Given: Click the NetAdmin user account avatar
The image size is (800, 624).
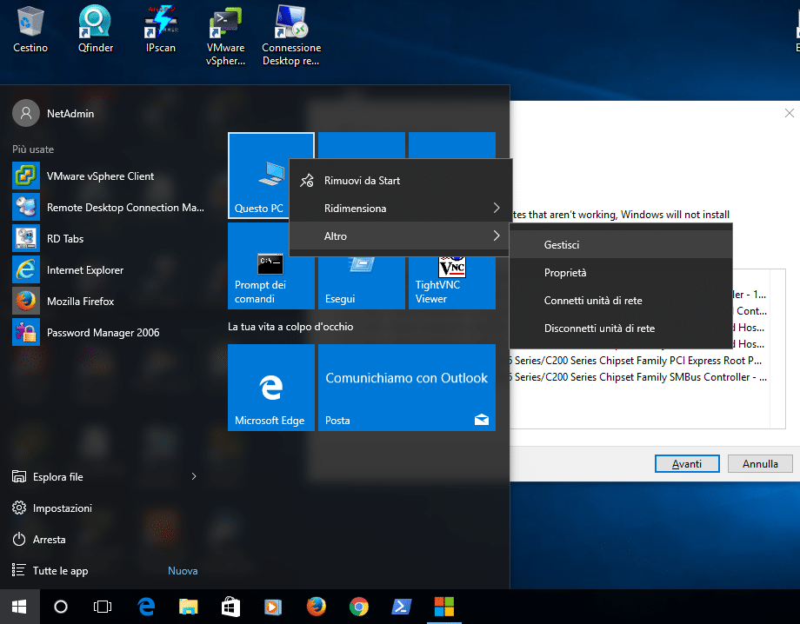Looking at the screenshot, I should coord(26,113).
